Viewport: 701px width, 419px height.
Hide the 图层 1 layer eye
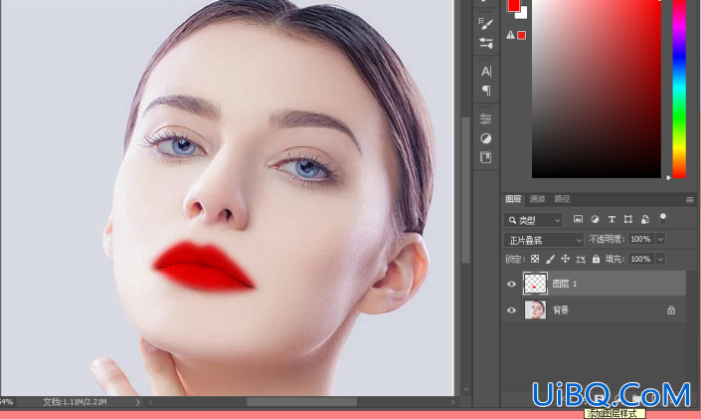(511, 284)
